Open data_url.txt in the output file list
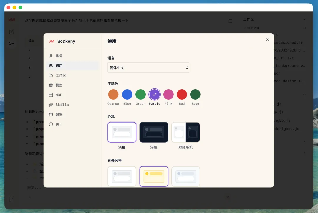Image resolution: width=318 pixels, height=213 pixels. click(x=294, y=58)
